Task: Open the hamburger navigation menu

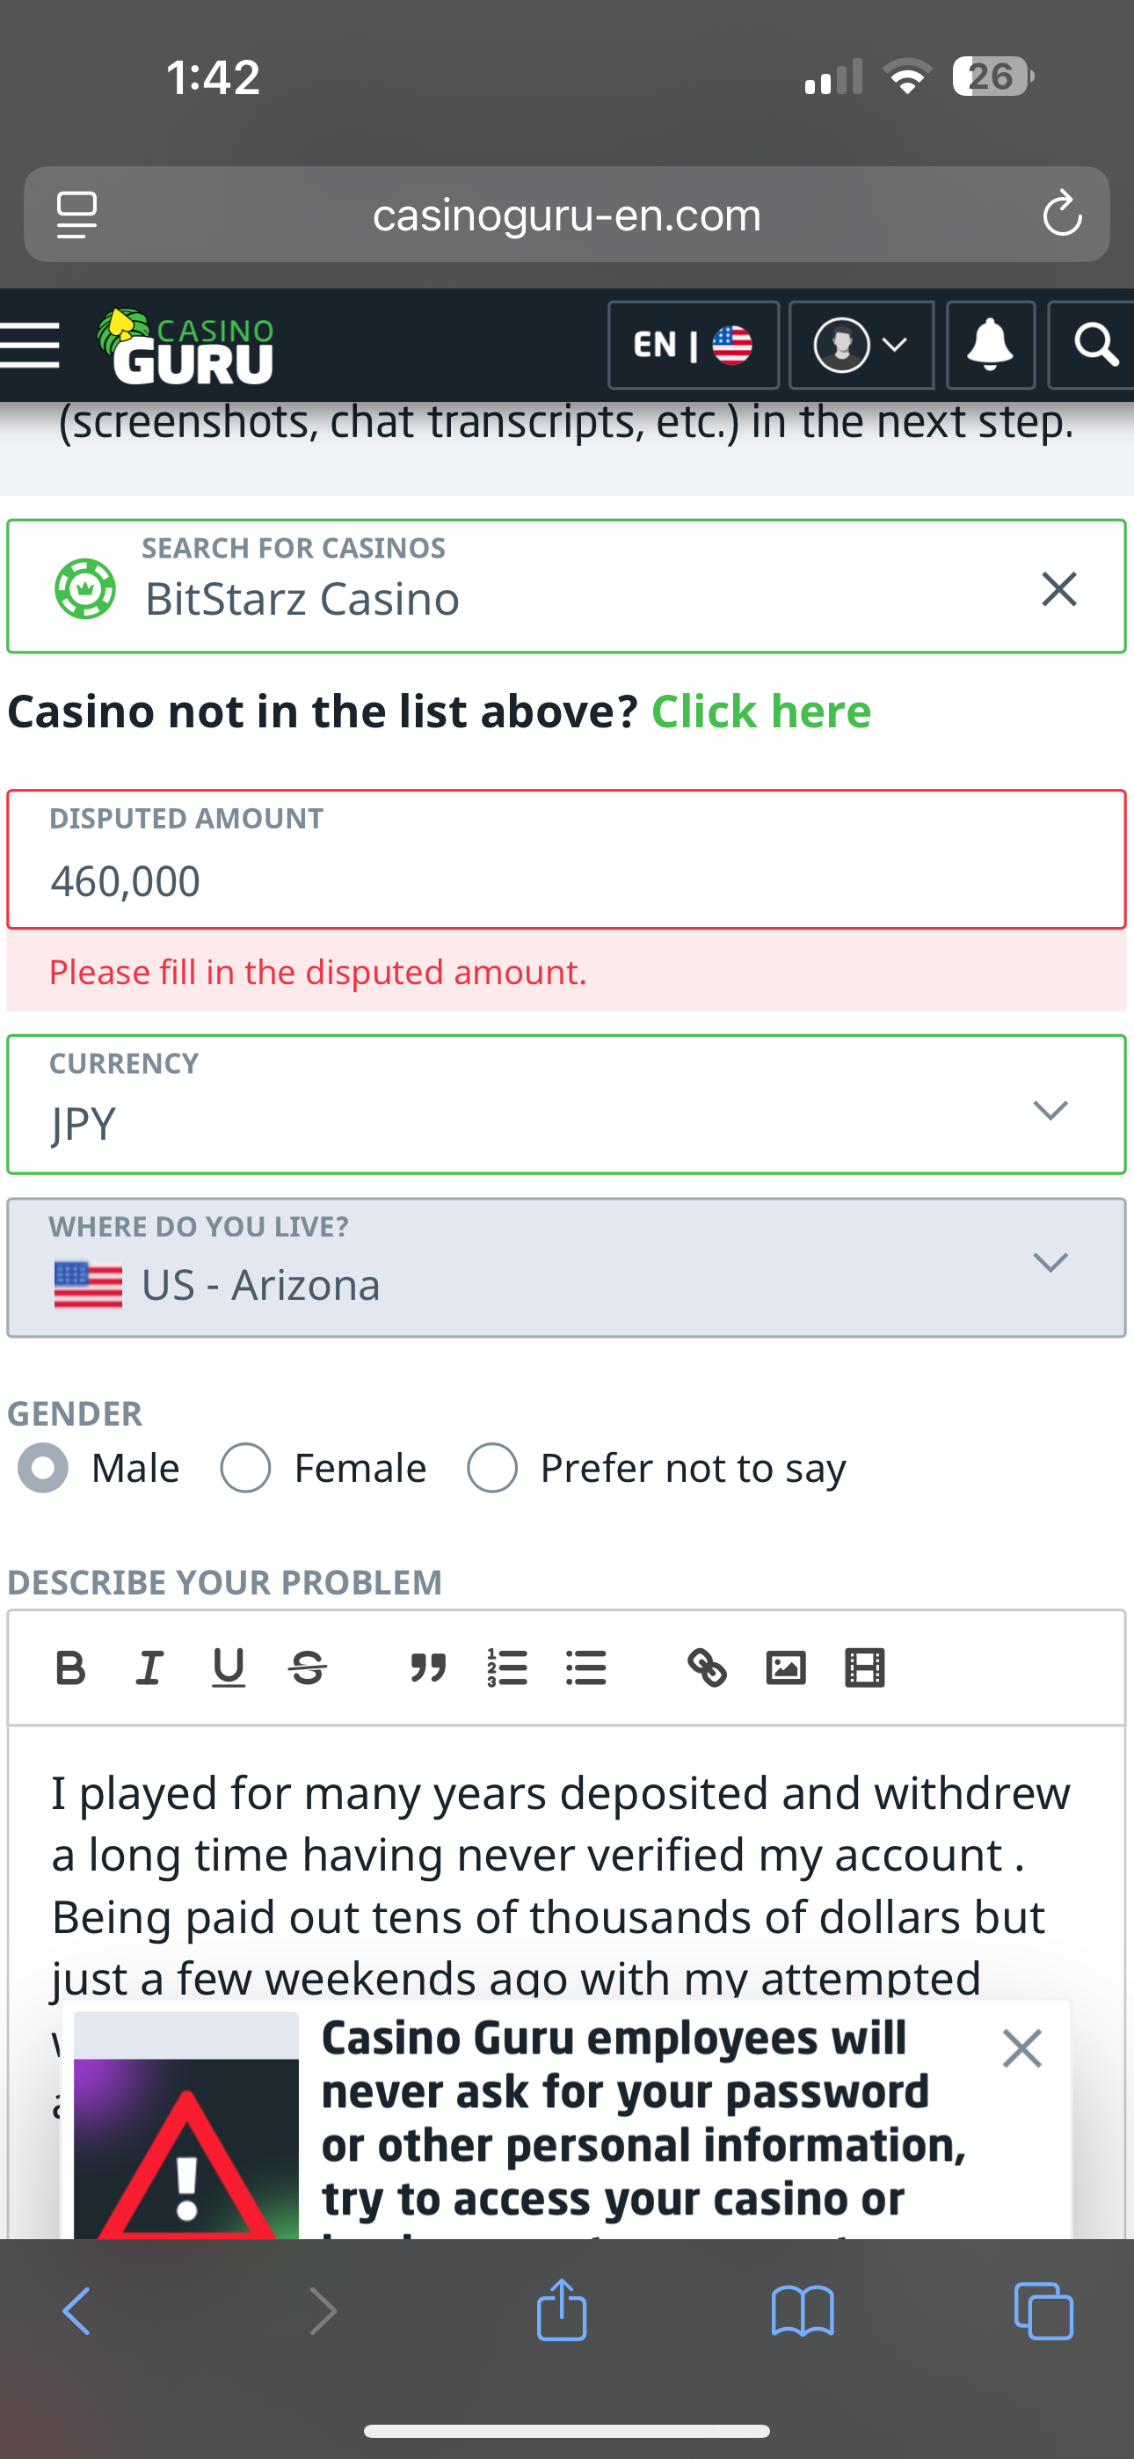Action: (x=30, y=345)
